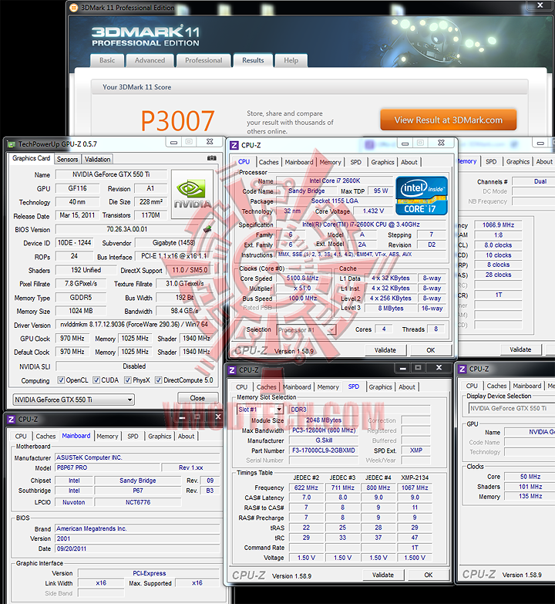555x604 pixels.
Task: Click OK in SPD CPU-Z window
Action: coord(429,575)
